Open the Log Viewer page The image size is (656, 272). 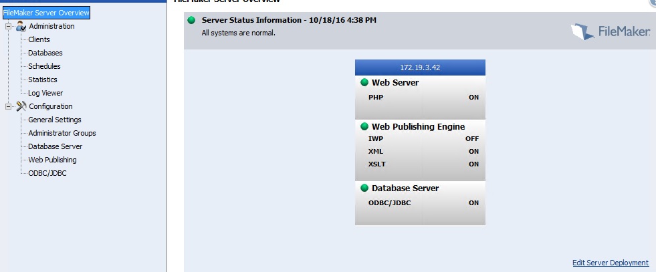[x=45, y=93]
